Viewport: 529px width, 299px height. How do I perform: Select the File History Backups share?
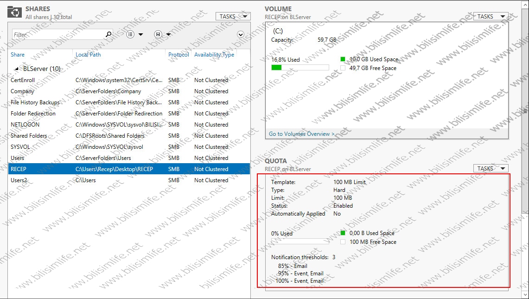pos(129,102)
